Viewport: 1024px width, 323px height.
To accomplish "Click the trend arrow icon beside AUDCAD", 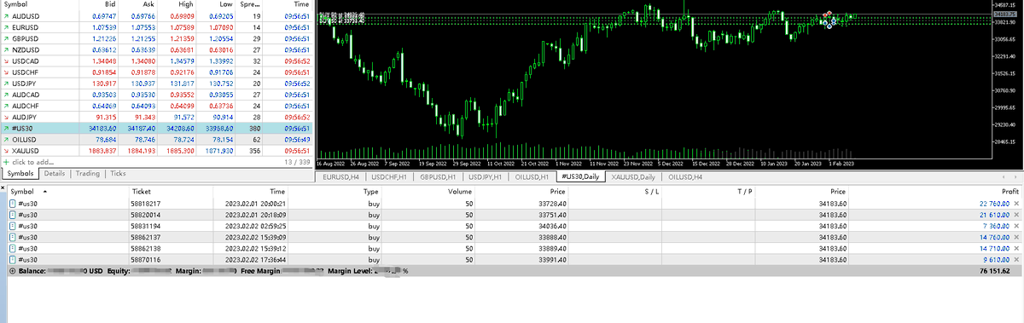I will point(6,94).
